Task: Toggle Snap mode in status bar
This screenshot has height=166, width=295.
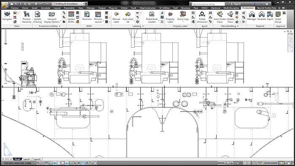Action: pyautogui.click(x=43, y=163)
